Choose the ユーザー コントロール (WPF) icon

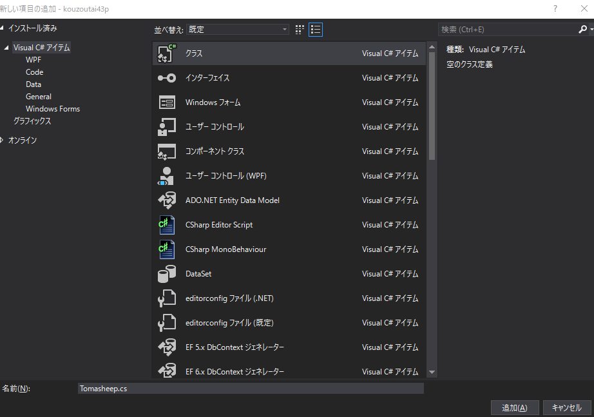tap(166, 176)
